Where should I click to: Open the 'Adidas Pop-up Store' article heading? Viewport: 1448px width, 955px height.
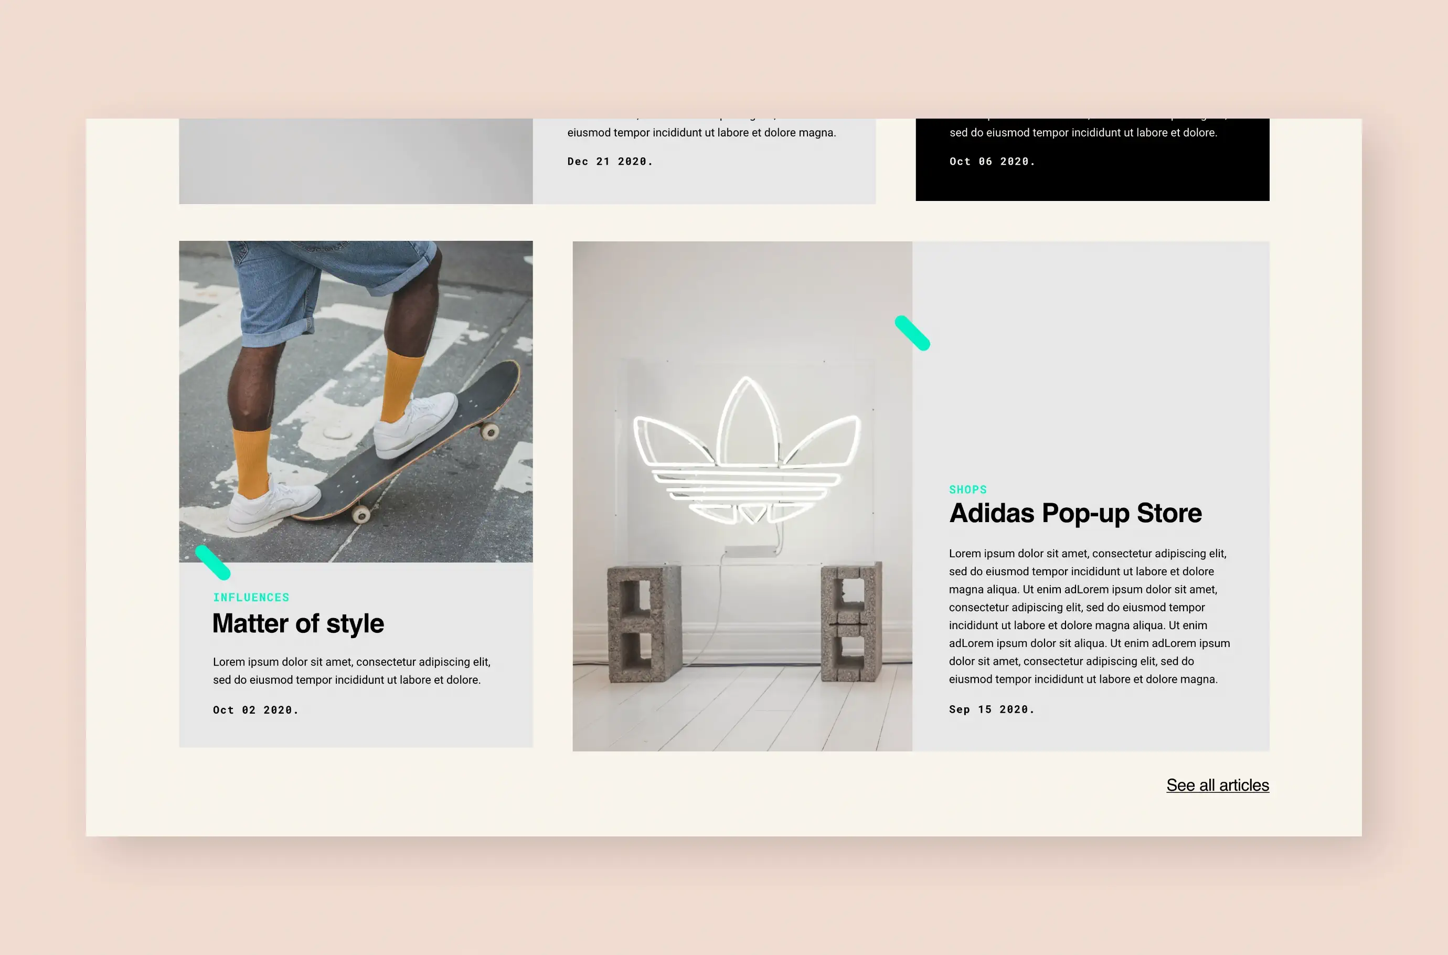[1075, 513]
